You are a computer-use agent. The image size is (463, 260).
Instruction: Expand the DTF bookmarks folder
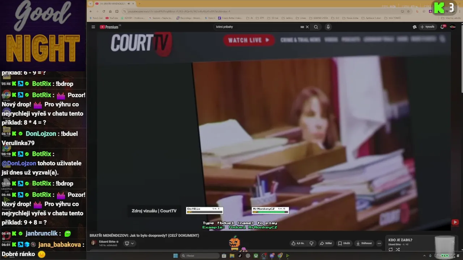(x=260, y=18)
